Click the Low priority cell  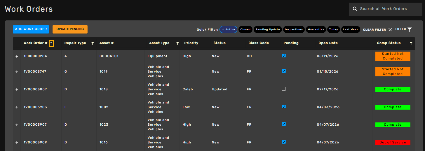point(186,107)
